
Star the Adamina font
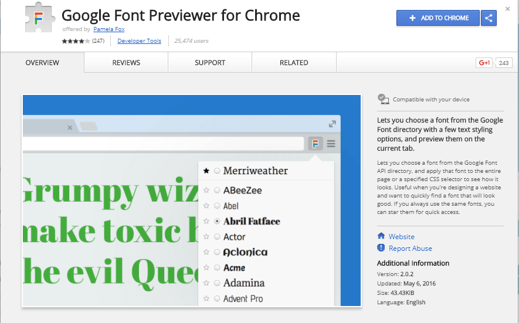pyautogui.click(x=206, y=283)
